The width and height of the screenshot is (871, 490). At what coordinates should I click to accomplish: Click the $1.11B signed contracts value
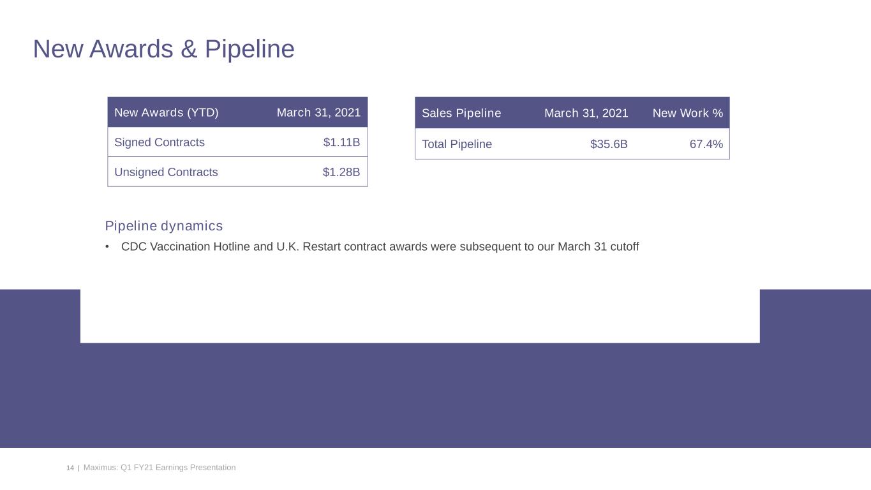[341, 142]
